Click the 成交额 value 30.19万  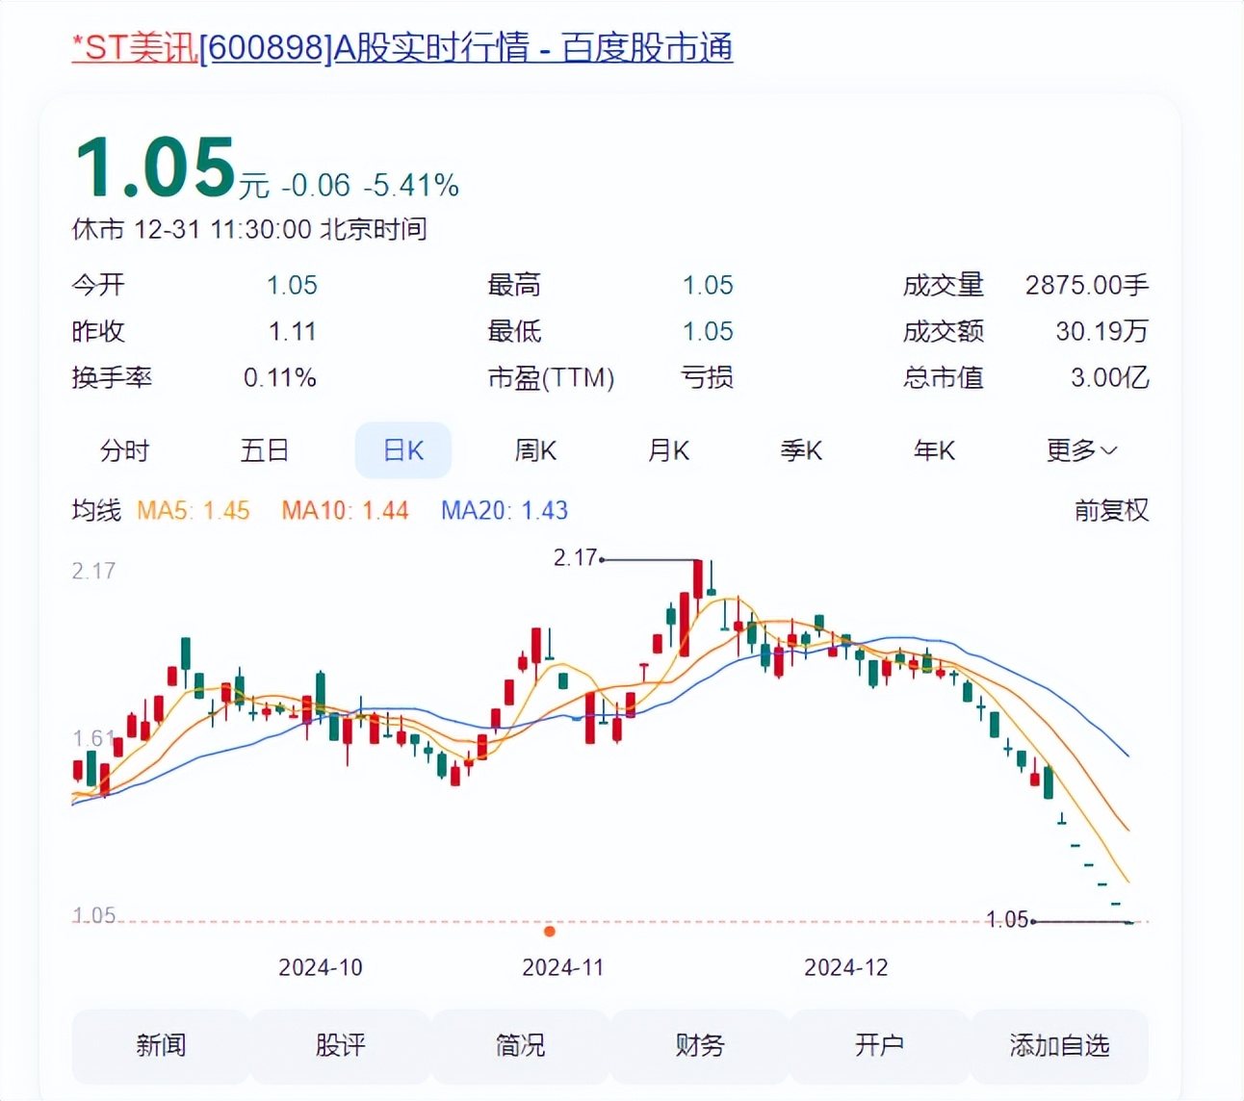click(1102, 331)
